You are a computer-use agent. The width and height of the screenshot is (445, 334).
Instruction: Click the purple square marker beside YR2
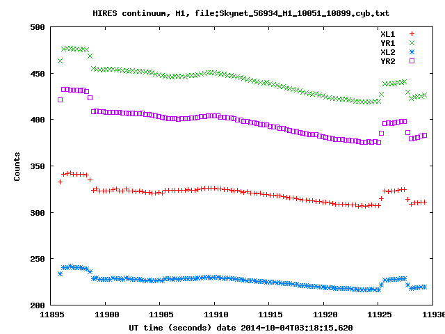(412, 61)
